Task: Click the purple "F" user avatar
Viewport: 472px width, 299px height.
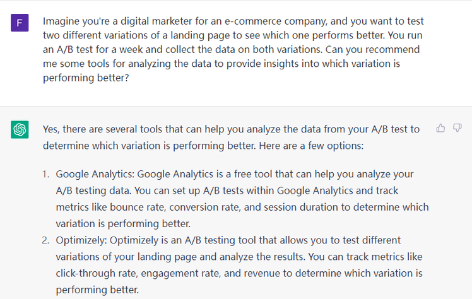Action: click(x=20, y=24)
